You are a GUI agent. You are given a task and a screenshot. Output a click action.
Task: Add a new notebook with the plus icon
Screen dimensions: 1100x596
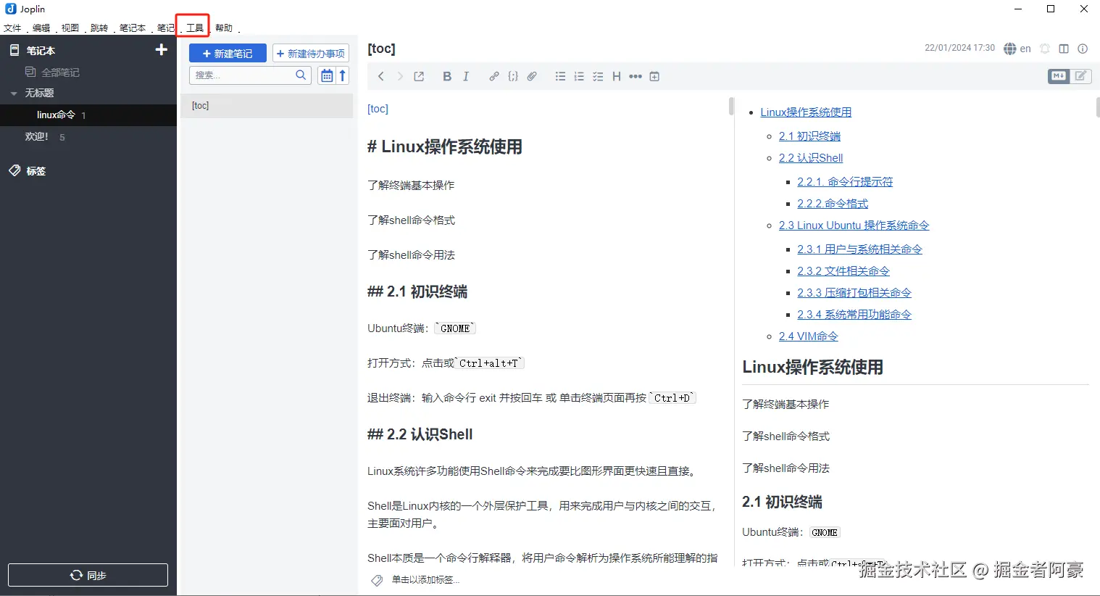(162, 50)
